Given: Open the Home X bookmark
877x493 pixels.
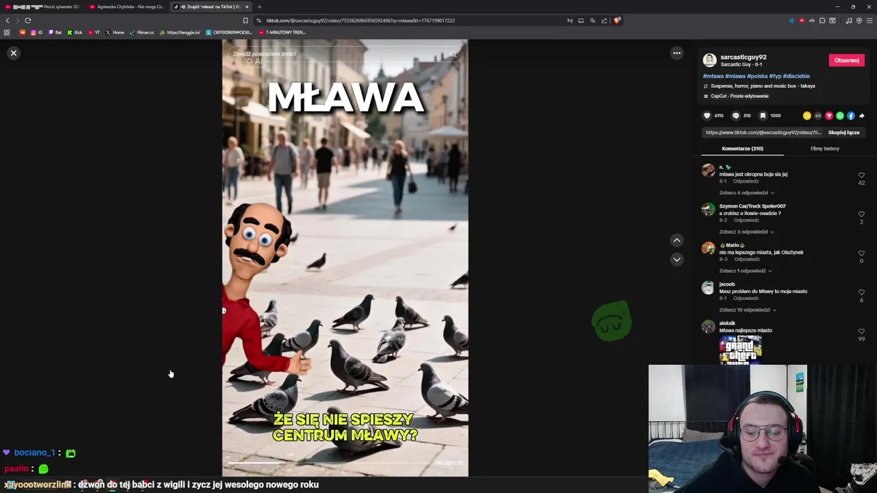Looking at the screenshot, I should click(x=115, y=32).
